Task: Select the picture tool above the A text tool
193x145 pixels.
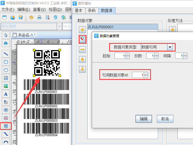Action: pos(6,86)
